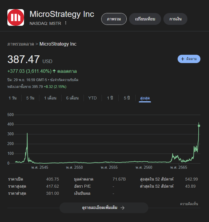
Task: Click the after-hours price 395.79
Action: pos(37,87)
